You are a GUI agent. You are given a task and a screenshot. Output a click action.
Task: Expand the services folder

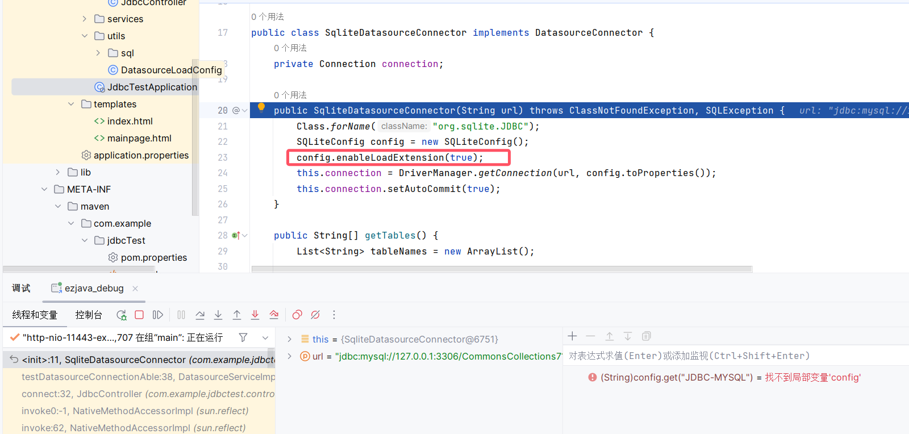point(85,19)
